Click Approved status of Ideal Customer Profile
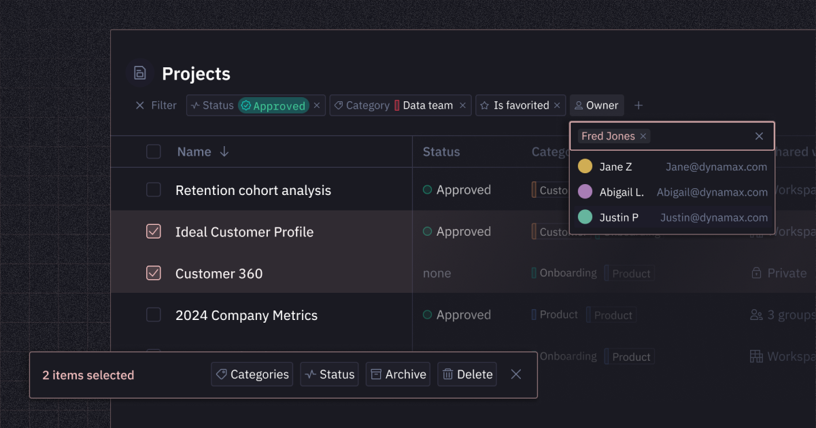 click(457, 232)
